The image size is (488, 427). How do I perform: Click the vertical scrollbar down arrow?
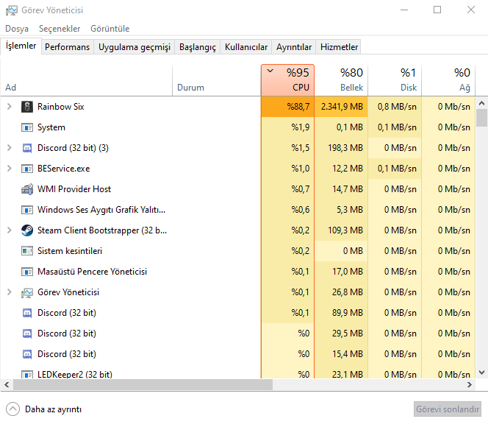(x=482, y=373)
